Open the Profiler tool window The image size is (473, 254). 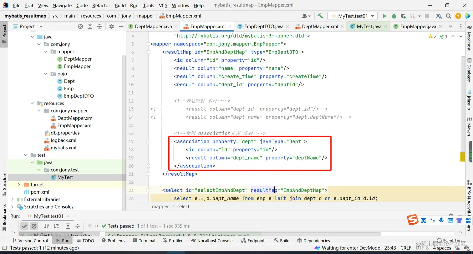tap(173, 241)
